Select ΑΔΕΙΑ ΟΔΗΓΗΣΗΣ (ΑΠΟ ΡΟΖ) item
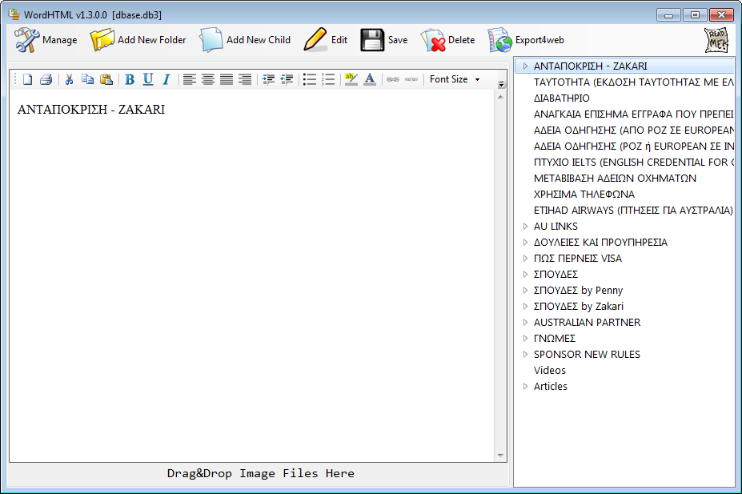Image resolution: width=742 pixels, height=494 pixels. click(x=634, y=131)
